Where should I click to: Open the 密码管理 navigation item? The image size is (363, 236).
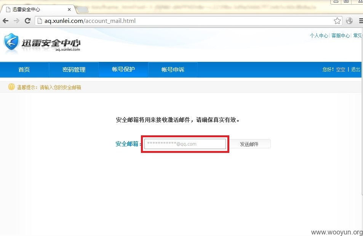pos(74,69)
